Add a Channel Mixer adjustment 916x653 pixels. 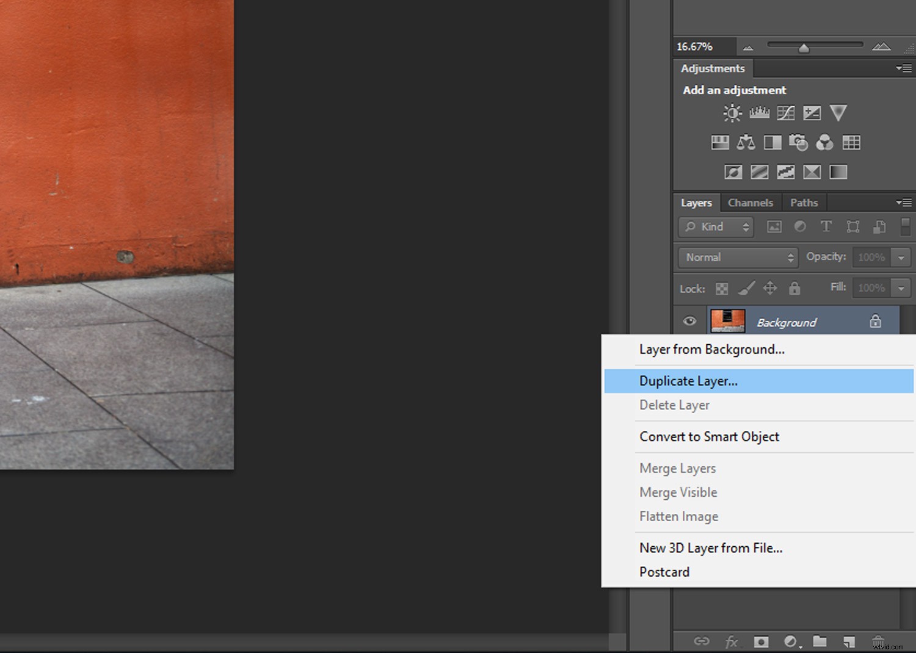click(826, 142)
